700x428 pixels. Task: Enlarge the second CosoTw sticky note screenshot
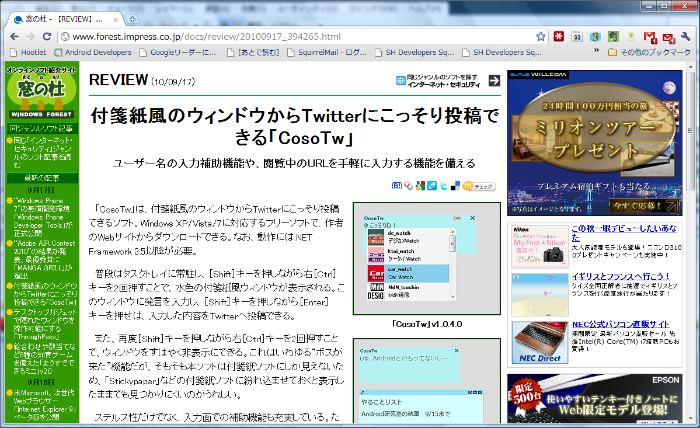(426, 381)
